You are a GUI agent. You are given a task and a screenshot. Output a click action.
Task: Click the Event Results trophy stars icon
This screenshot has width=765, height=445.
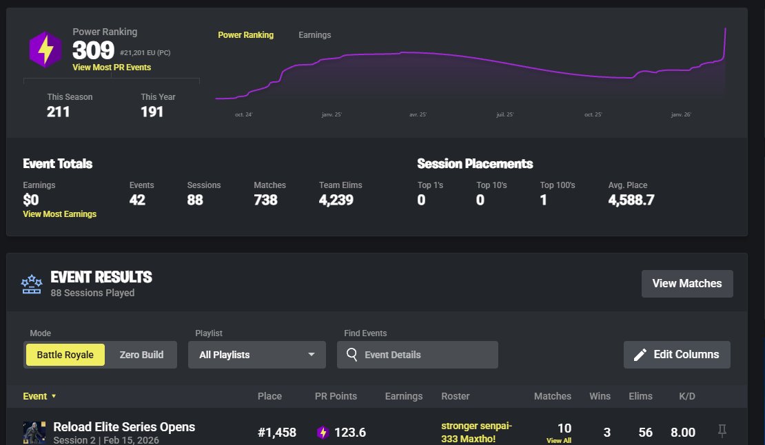pos(32,284)
